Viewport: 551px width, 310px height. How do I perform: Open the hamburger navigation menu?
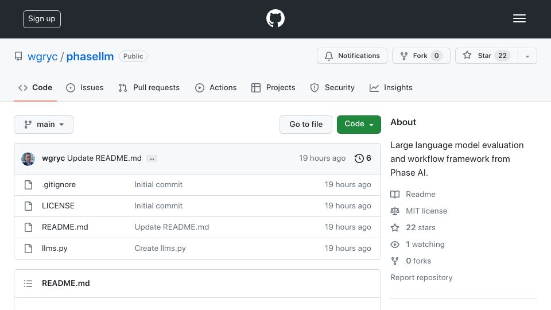(x=519, y=18)
